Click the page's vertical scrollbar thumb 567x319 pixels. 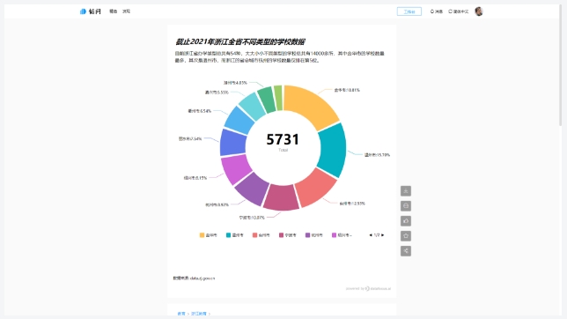click(x=561, y=65)
